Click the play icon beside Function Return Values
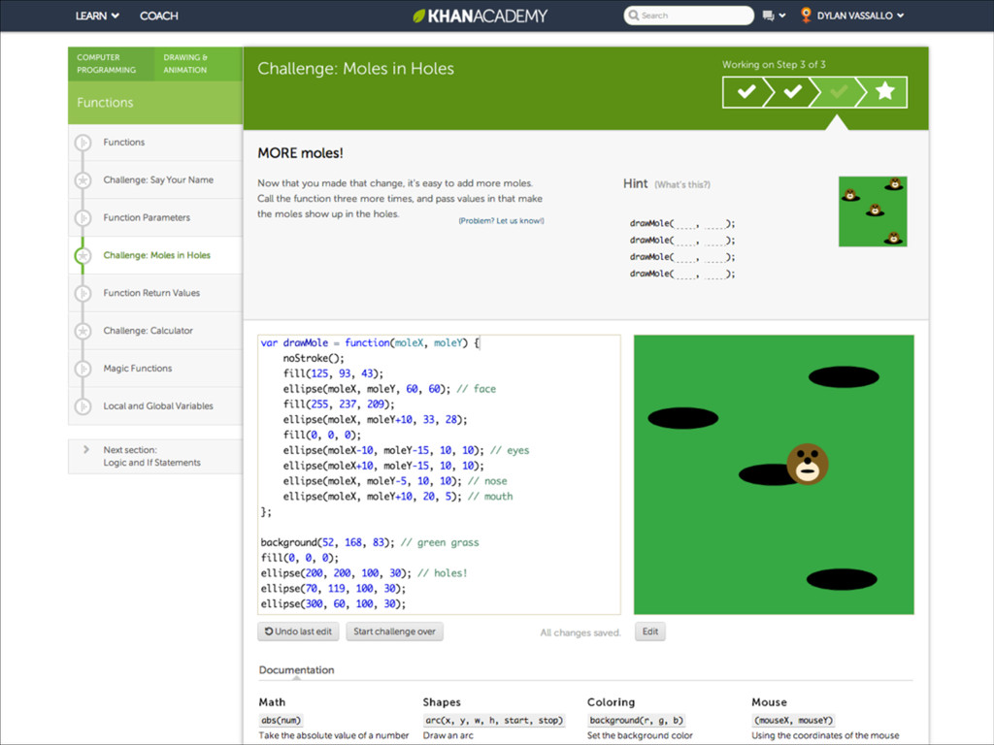The height and width of the screenshot is (745, 994). click(x=83, y=293)
